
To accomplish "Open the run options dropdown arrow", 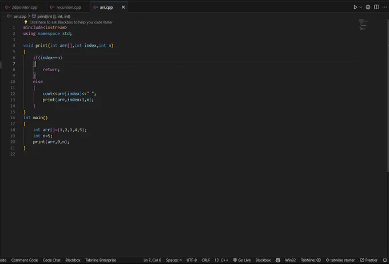I will (361, 7).
